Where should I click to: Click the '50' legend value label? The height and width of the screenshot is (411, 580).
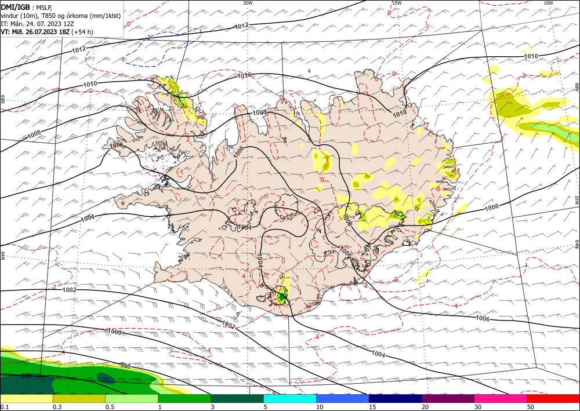tap(531, 407)
